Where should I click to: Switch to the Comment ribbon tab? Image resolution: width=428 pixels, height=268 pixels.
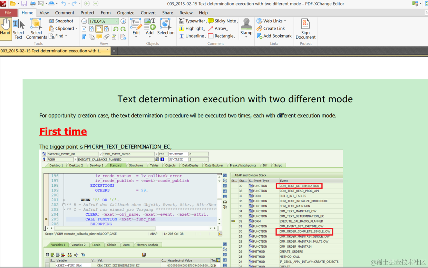pos(65,13)
